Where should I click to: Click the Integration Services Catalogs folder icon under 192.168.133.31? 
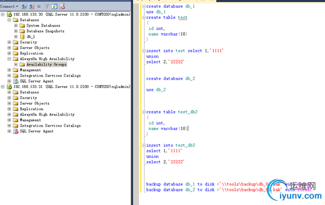pyautogui.click(x=16, y=126)
